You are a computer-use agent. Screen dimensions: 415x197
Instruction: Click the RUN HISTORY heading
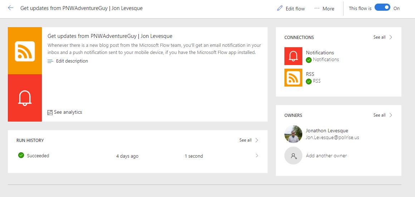point(30,141)
